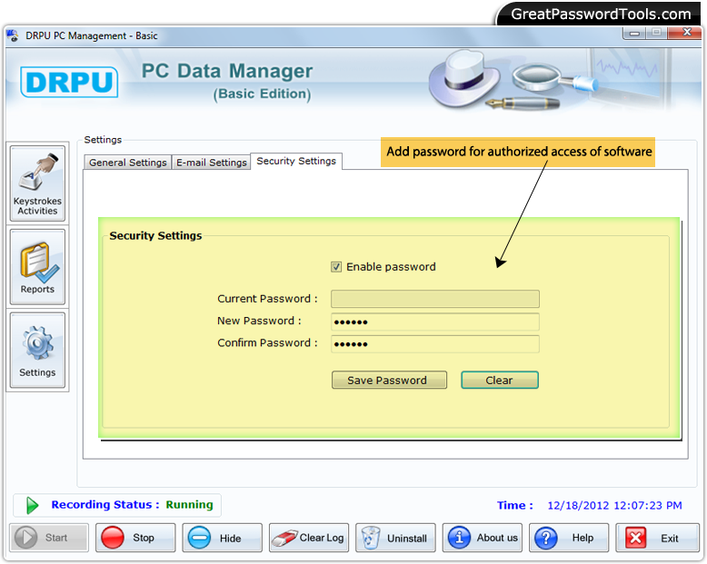
Task: Switch to E-mail Settings tab
Action: 211,163
